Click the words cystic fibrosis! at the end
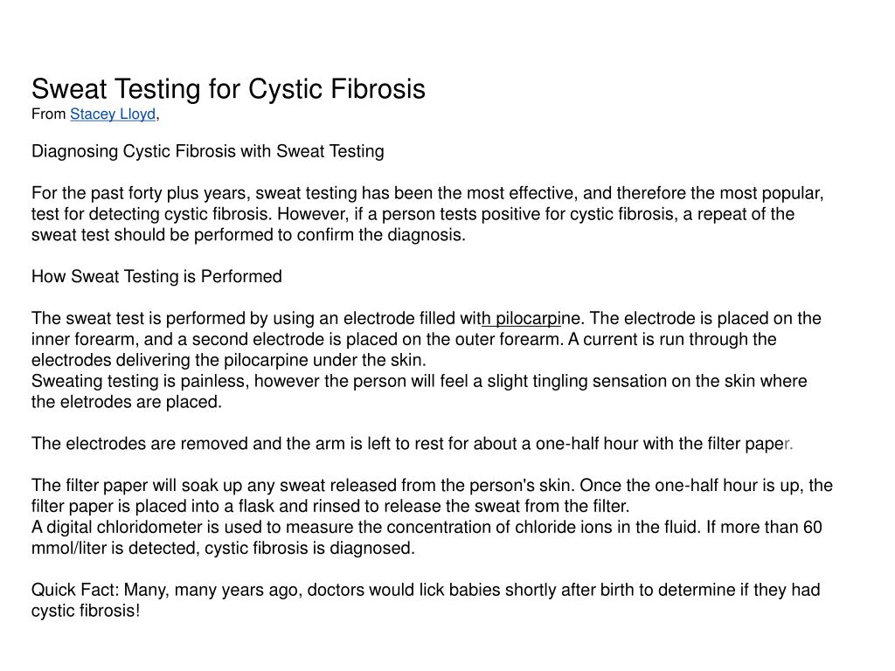This screenshot has width=895, height=671. point(86,611)
